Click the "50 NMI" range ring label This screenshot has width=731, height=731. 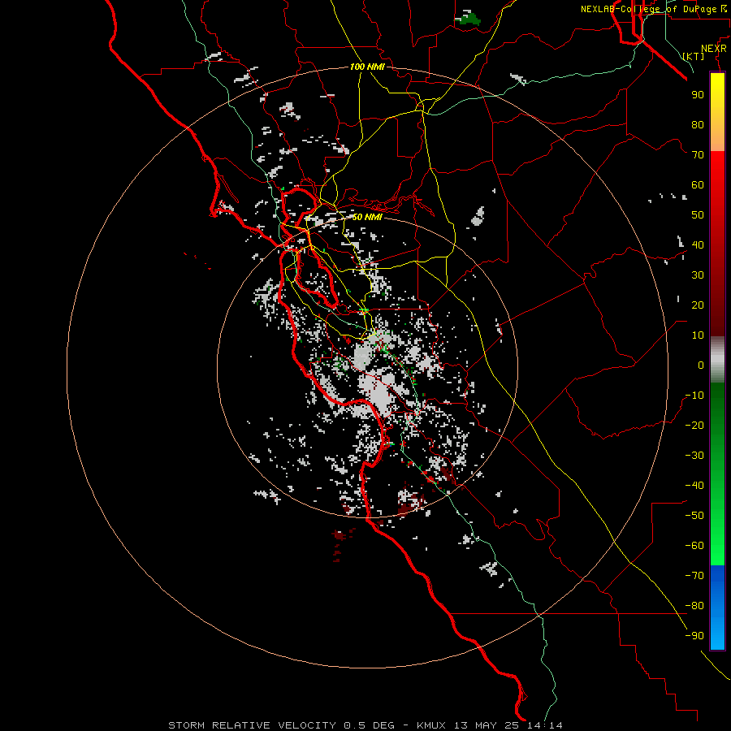pos(367,217)
